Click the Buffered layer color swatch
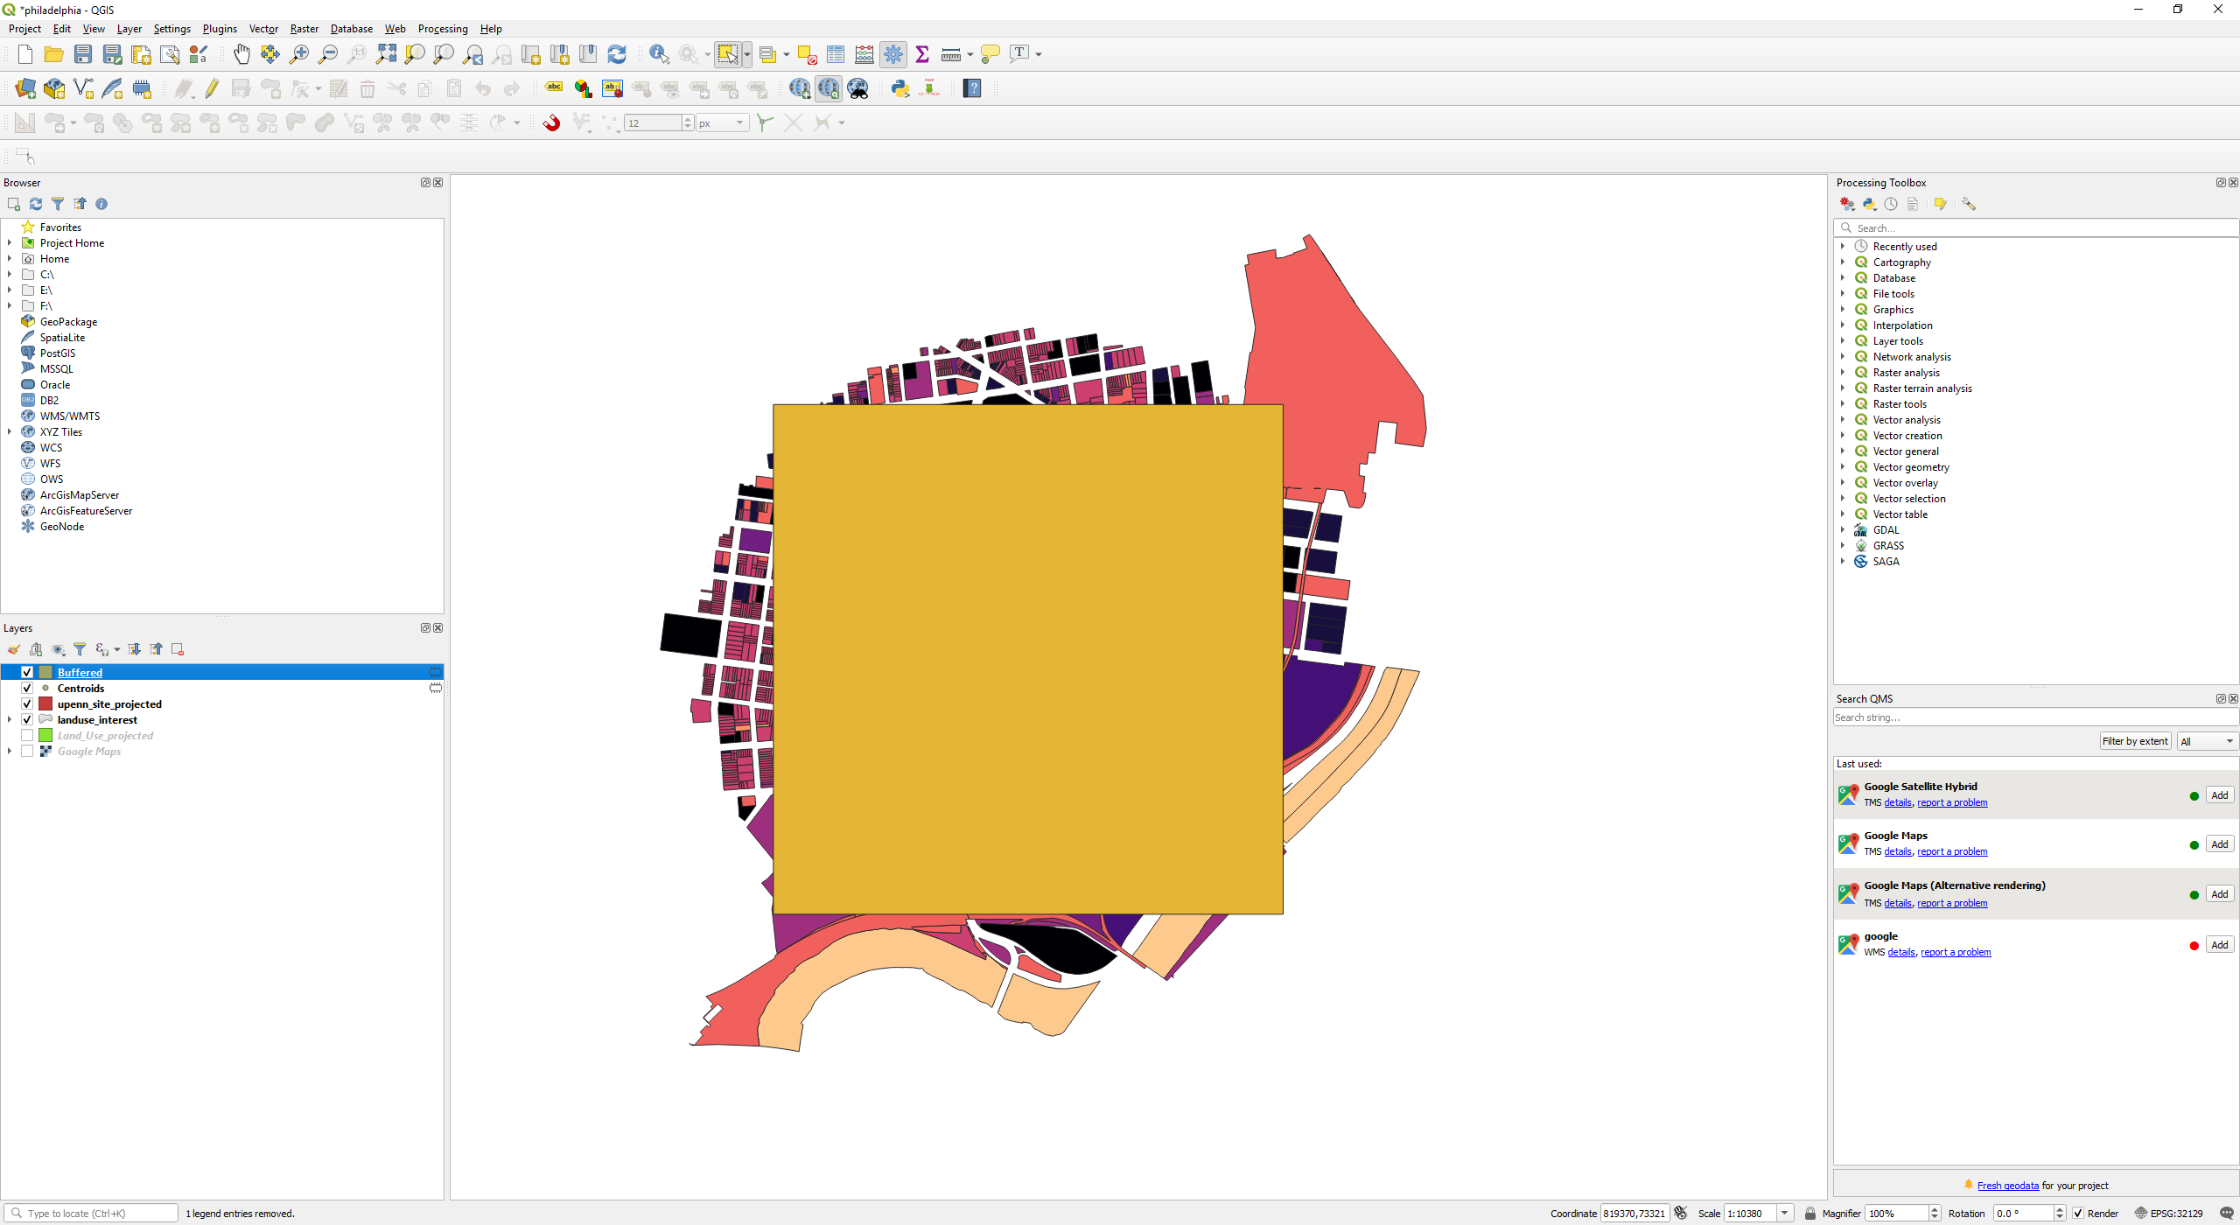This screenshot has width=2240, height=1225. pyautogui.click(x=45, y=673)
